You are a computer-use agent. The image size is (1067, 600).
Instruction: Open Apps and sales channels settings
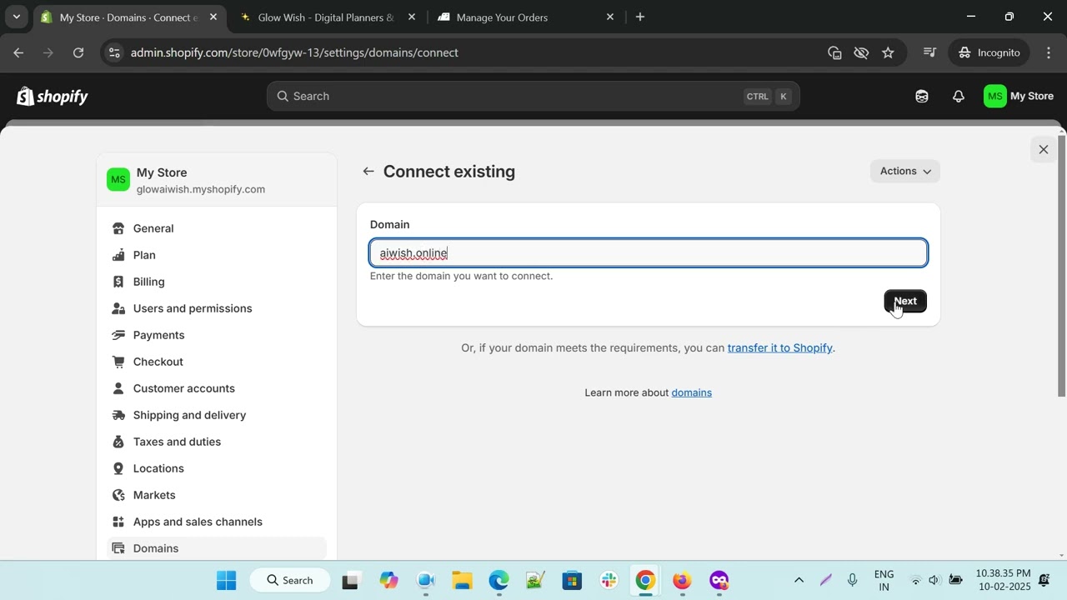coord(217,522)
